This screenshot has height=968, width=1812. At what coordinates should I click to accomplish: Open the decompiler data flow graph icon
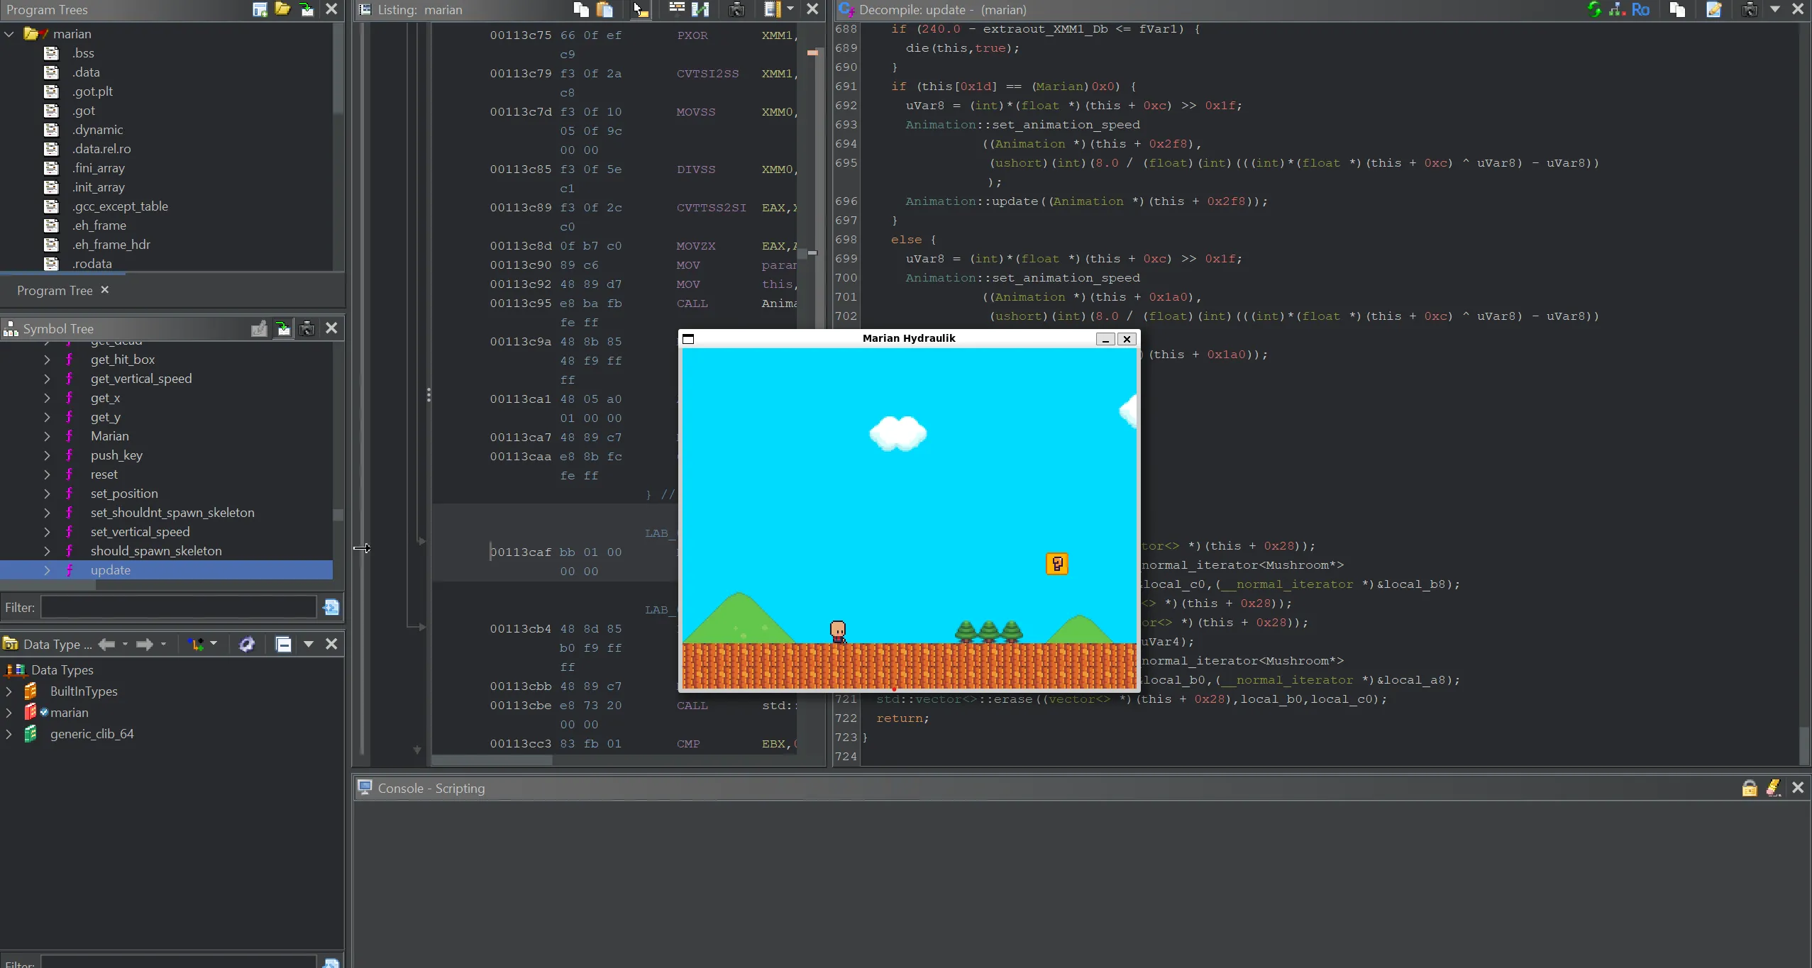[1617, 9]
